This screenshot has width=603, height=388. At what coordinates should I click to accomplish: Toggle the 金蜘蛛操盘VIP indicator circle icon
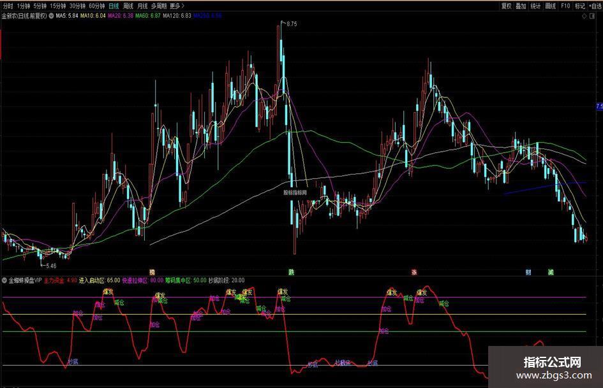click(5, 280)
